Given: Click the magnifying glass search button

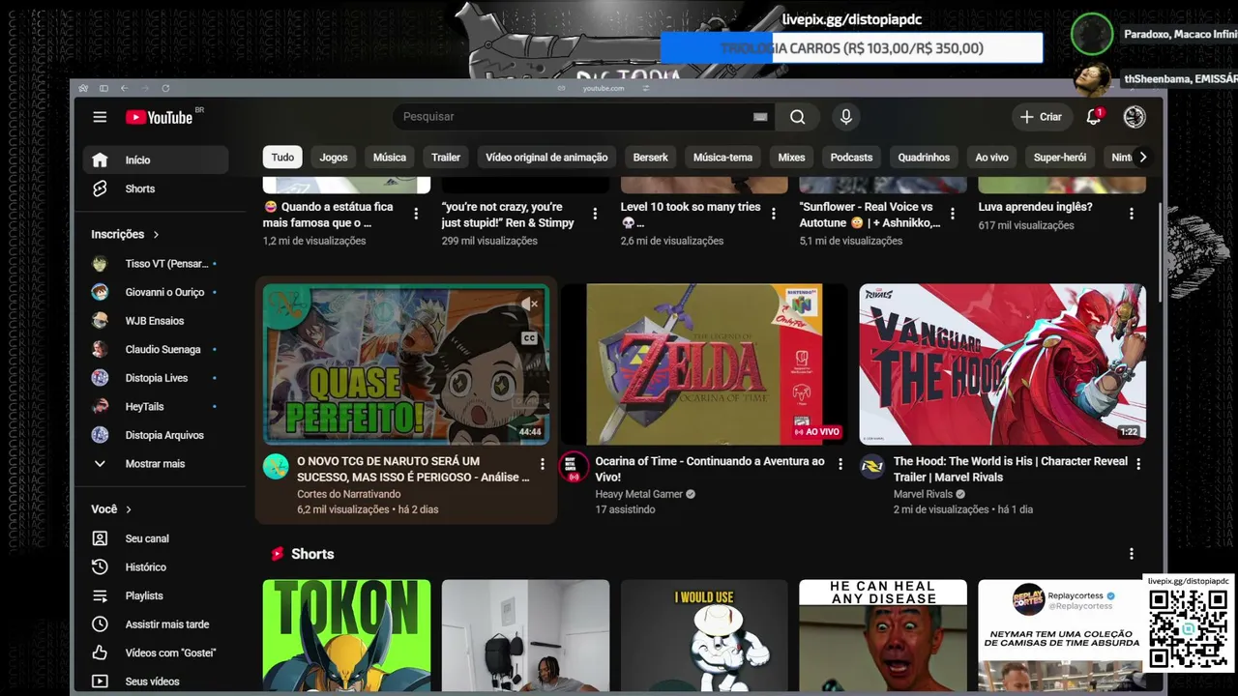Looking at the screenshot, I should (x=797, y=117).
